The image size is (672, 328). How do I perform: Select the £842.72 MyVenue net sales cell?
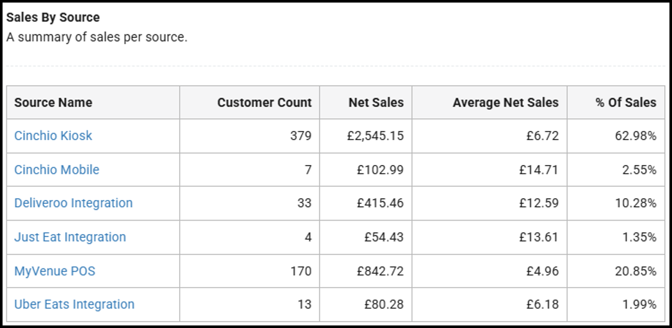coord(380,271)
